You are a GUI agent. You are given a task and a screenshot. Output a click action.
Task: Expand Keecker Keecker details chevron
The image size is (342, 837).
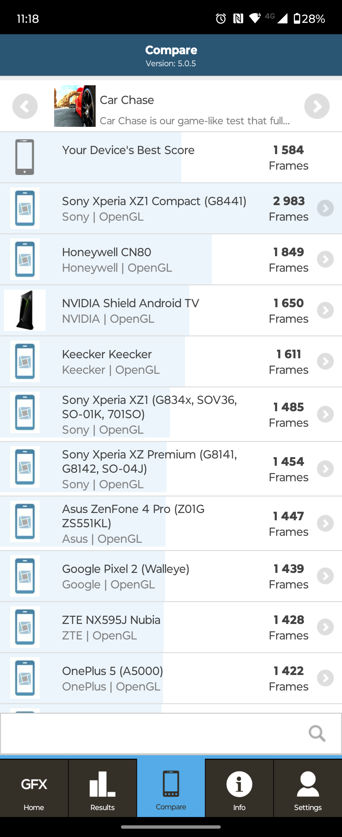[x=325, y=361]
